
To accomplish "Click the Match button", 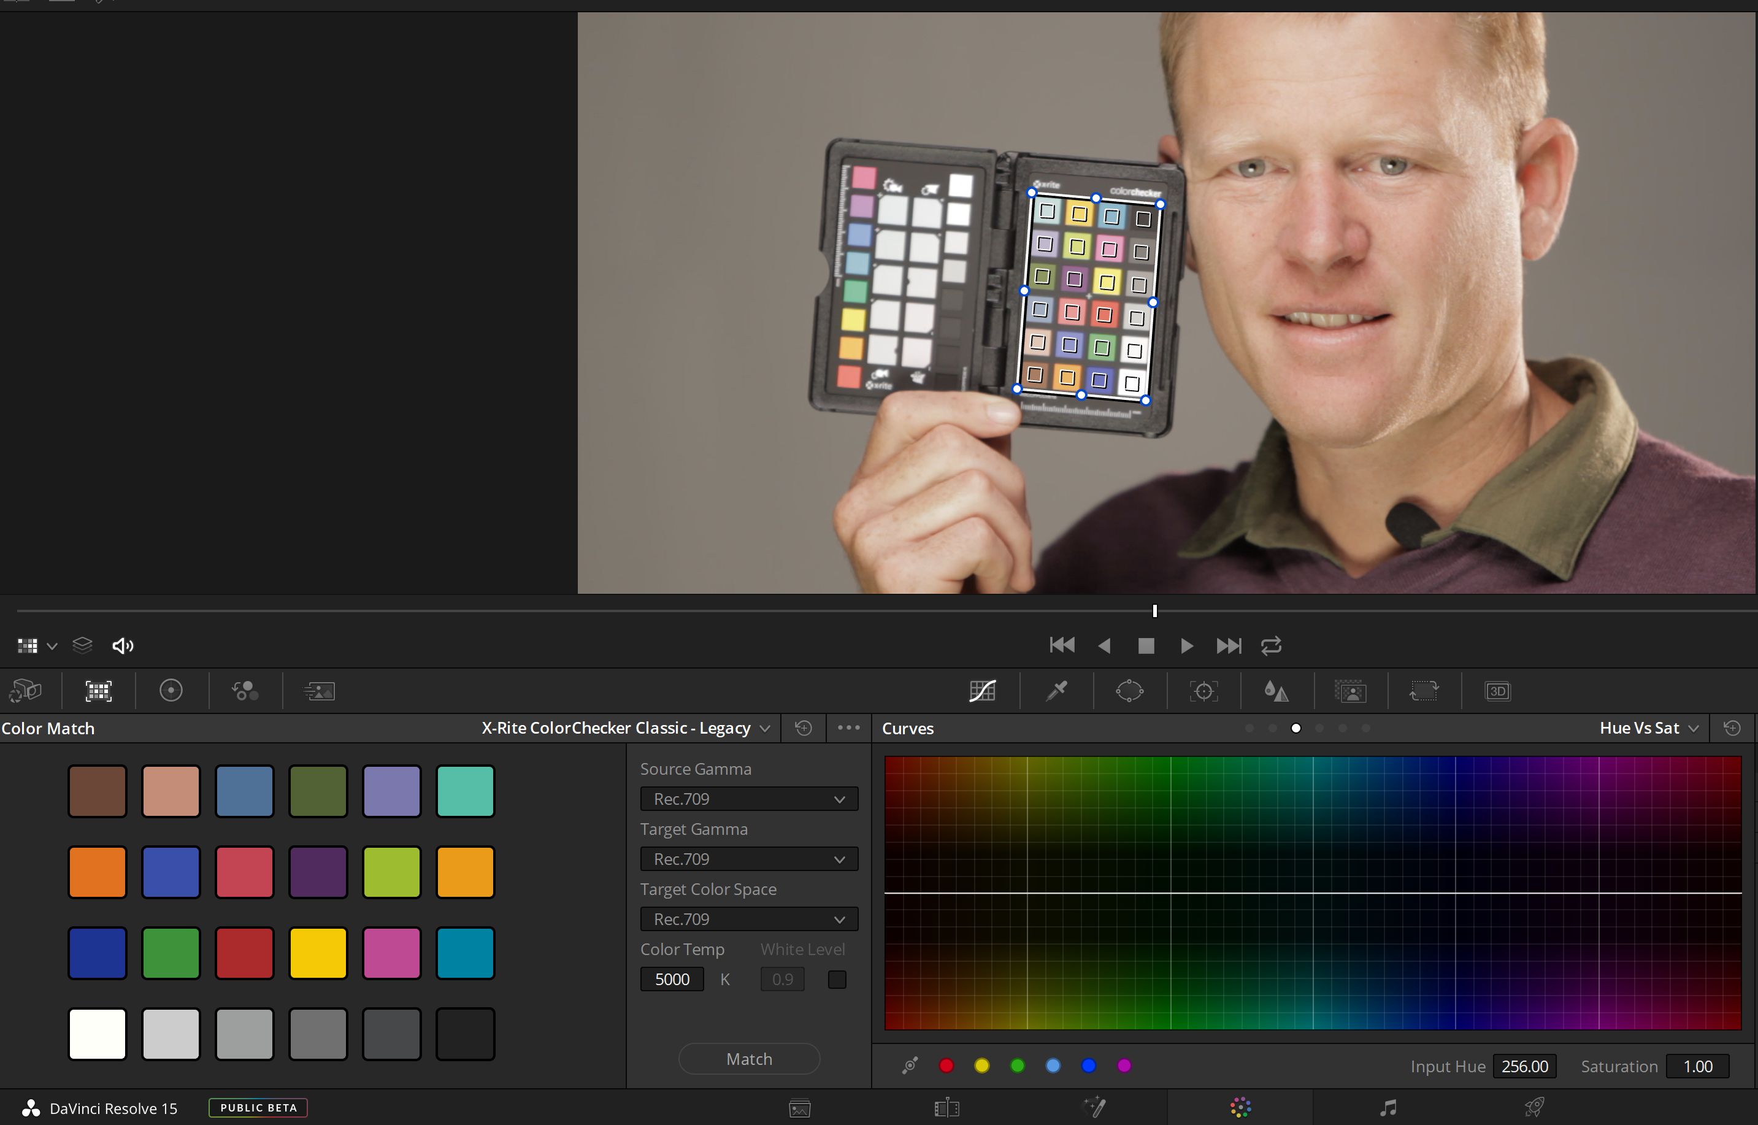I will (x=748, y=1057).
